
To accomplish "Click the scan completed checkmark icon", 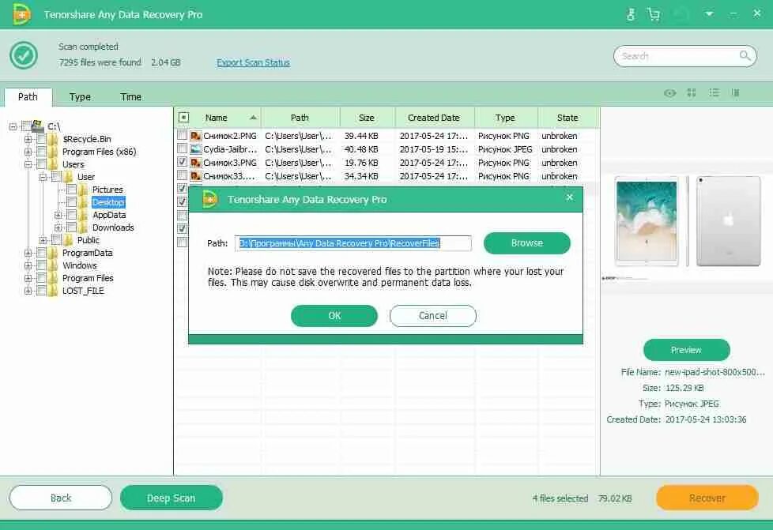I will tap(24, 55).
